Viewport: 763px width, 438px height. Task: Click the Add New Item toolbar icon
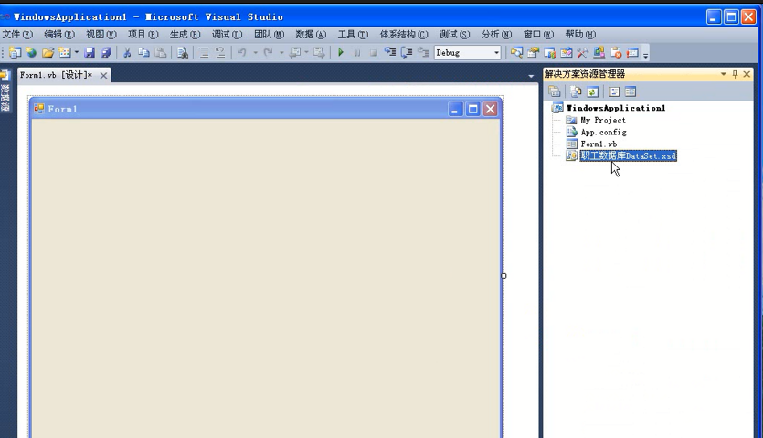pos(65,53)
